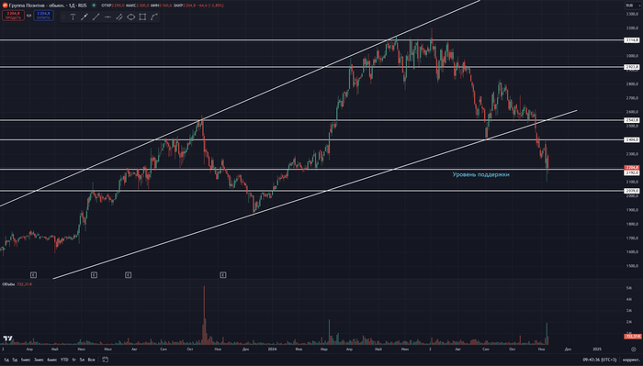Click the blue buy price button
Screen dimensions: 643x366
[43, 16]
